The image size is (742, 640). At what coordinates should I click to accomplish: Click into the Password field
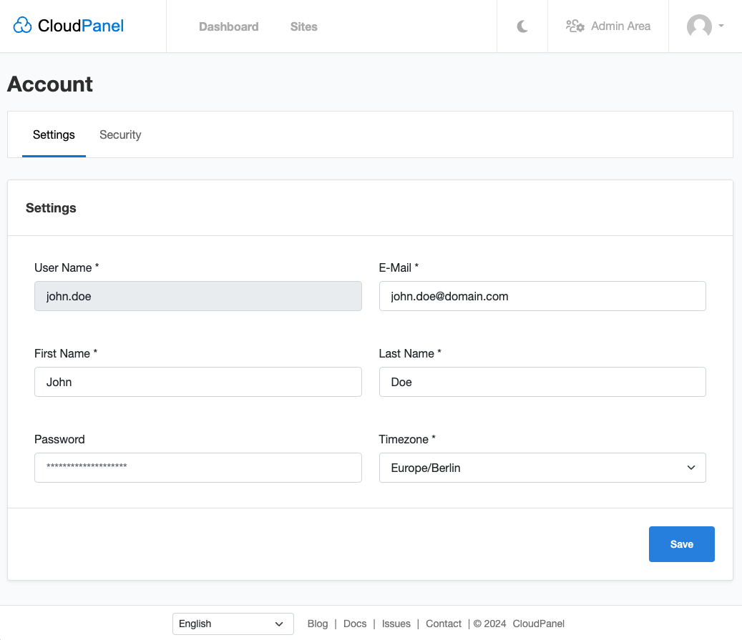(197, 468)
